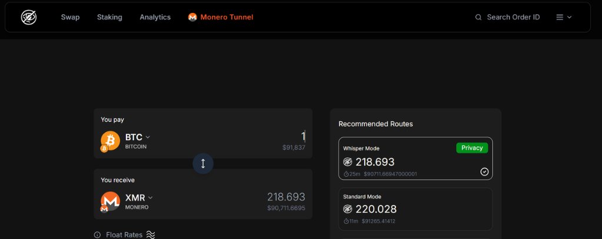Image resolution: width=602 pixels, height=239 pixels.
Task: Click the search magnifier icon
Action: coord(478,17)
